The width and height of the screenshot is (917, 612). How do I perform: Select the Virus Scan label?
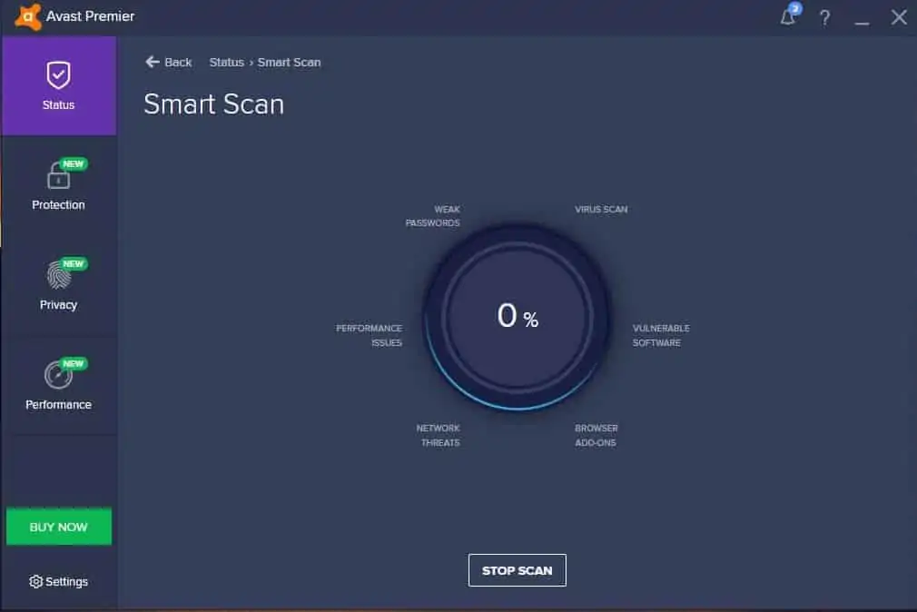[x=600, y=209]
